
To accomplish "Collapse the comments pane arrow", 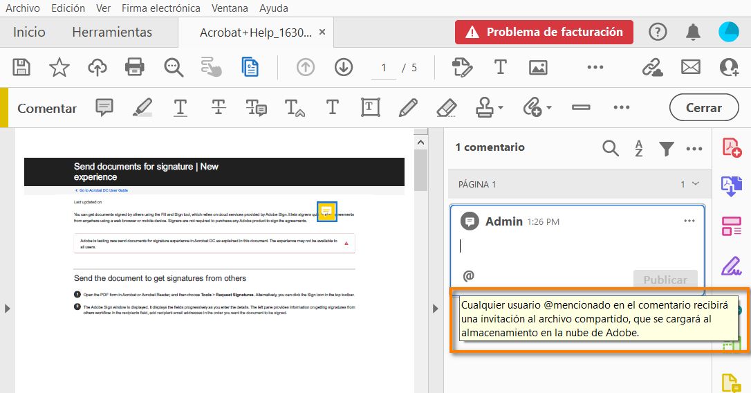I will (436, 309).
